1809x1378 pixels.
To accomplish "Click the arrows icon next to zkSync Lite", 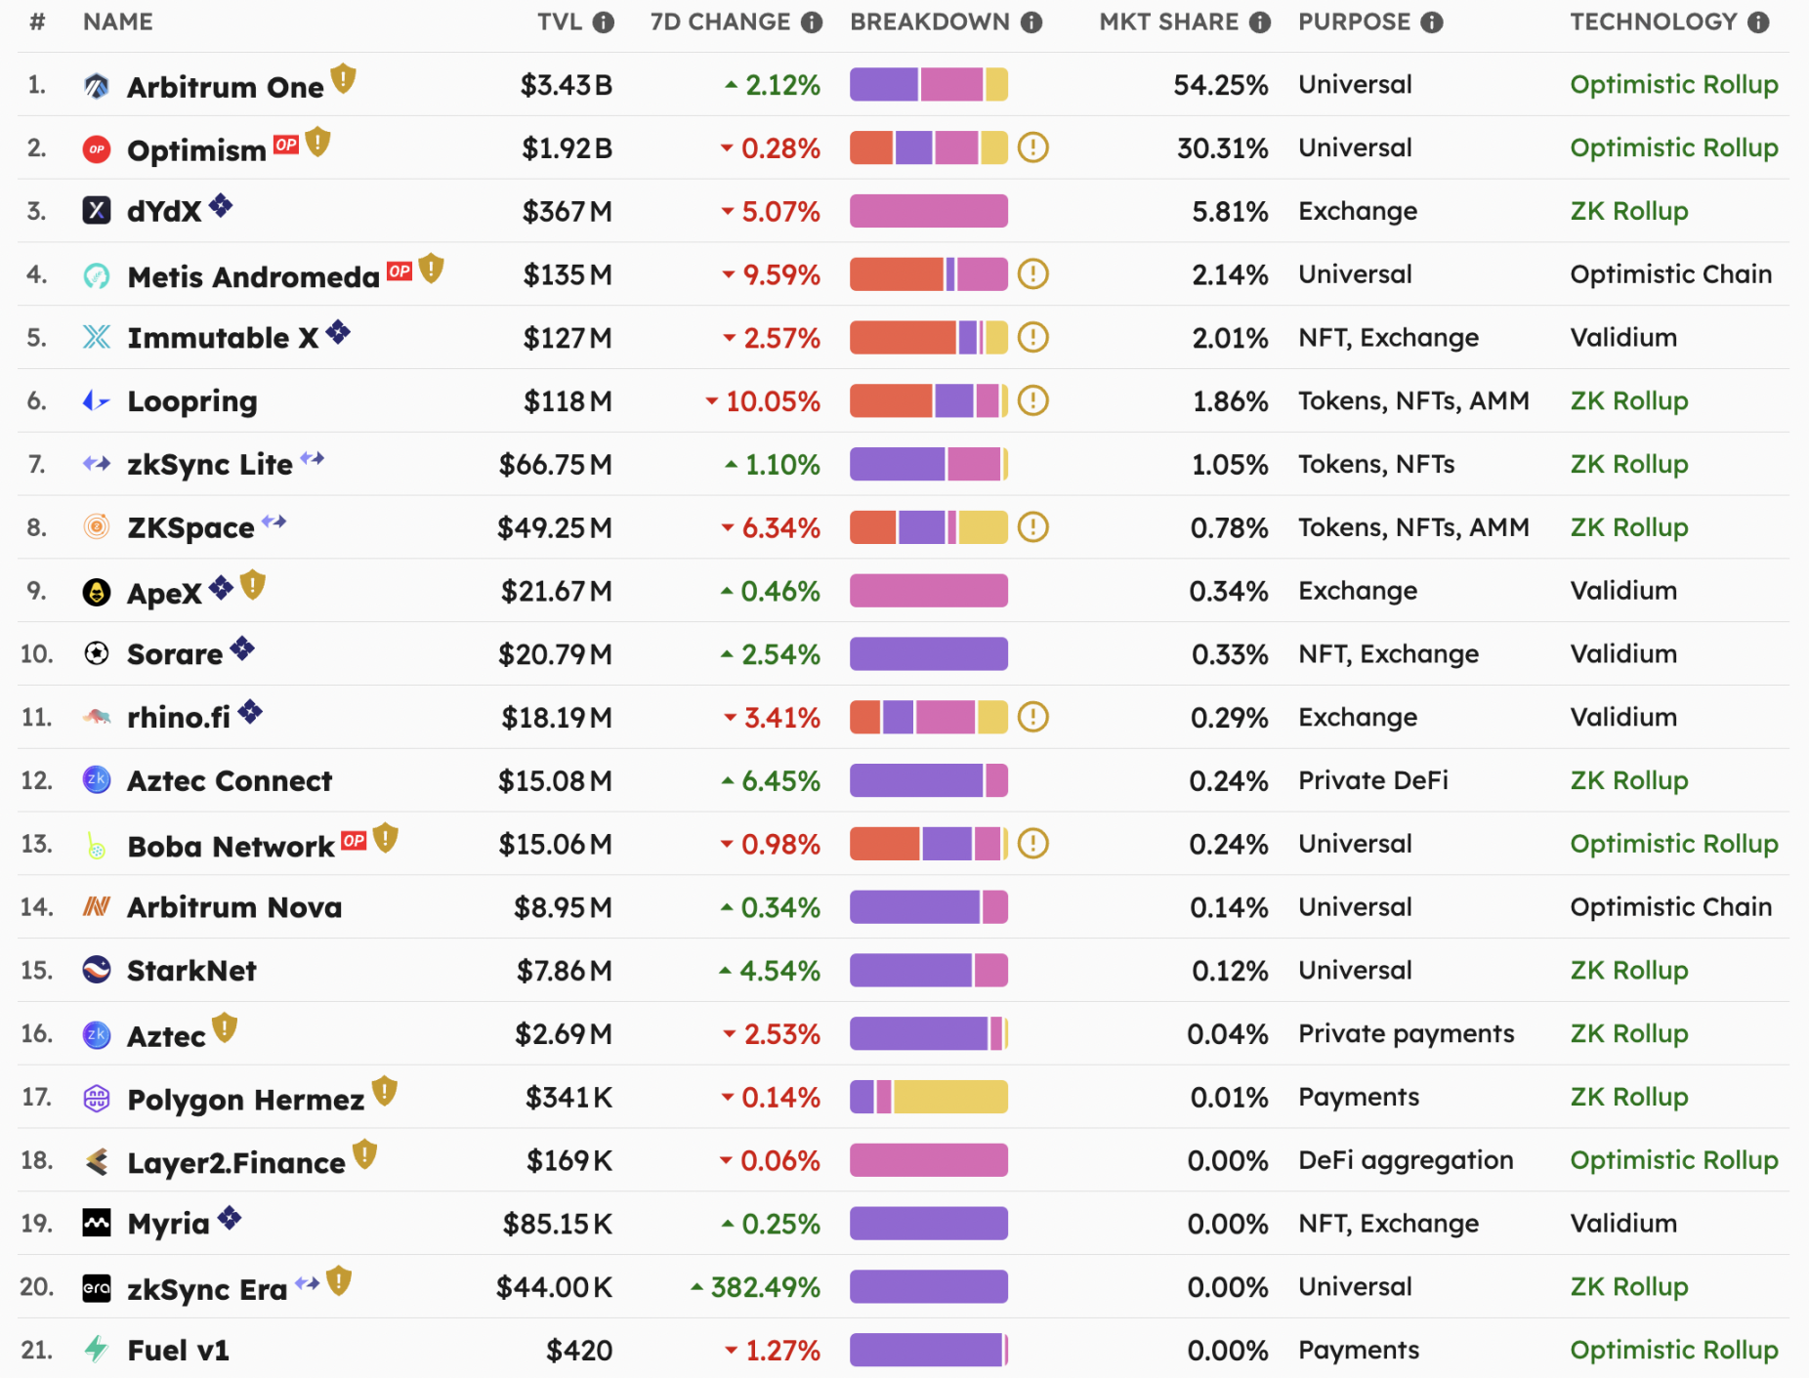I will tap(313, 458).
